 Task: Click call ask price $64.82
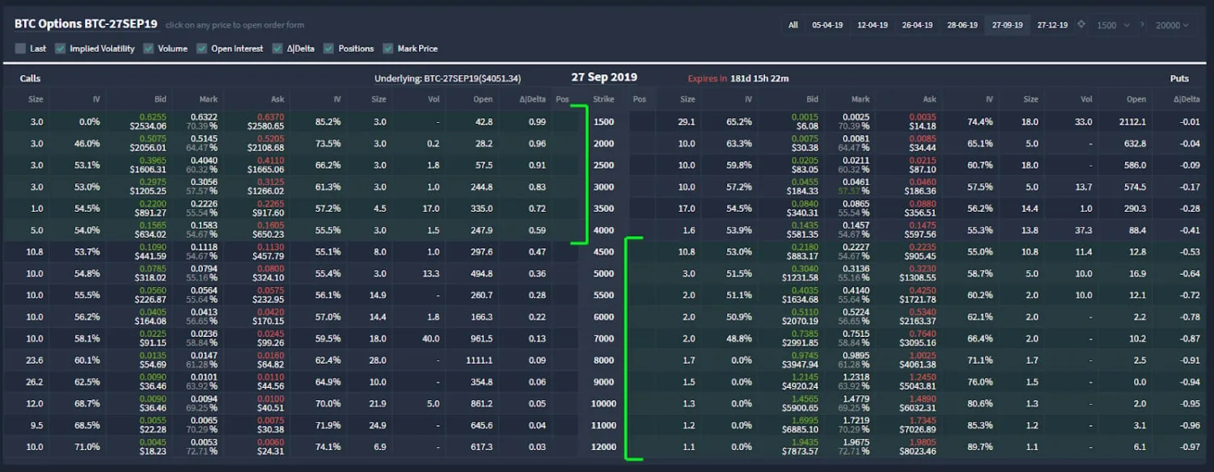pos(270,365)
